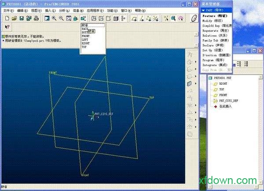Open the 文件 menu
Screen dimensions: 264x191
8,11
